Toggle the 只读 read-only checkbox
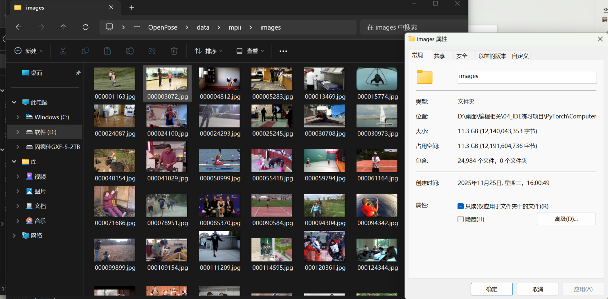 tap(461, 206)
